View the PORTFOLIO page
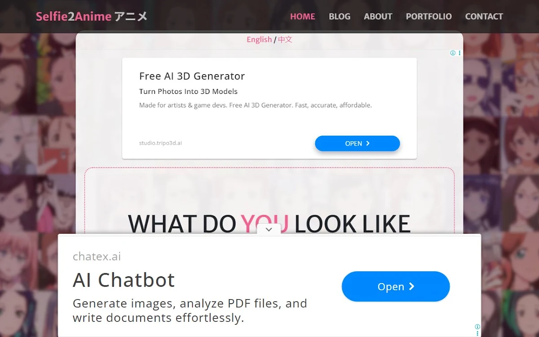Viewport: 539px width, 337px height. (429, 17)
